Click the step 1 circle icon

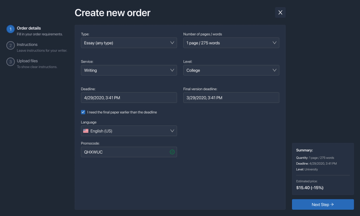click(10, 29)
